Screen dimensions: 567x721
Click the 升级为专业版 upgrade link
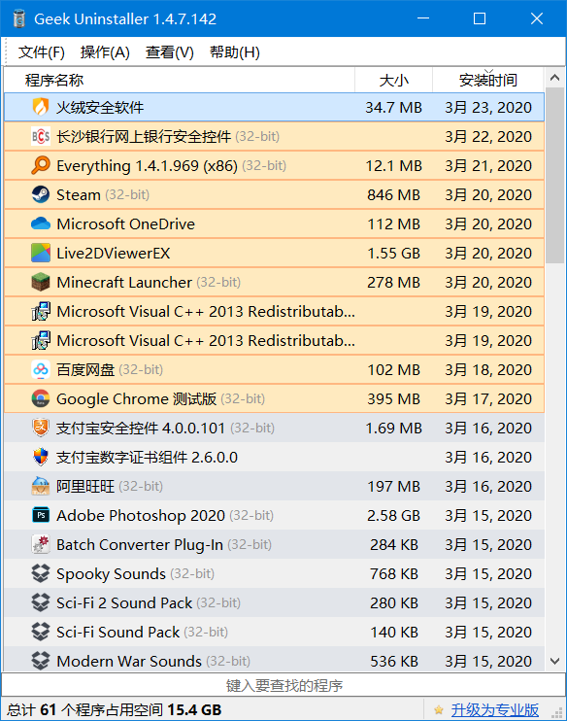coord(494,710)
